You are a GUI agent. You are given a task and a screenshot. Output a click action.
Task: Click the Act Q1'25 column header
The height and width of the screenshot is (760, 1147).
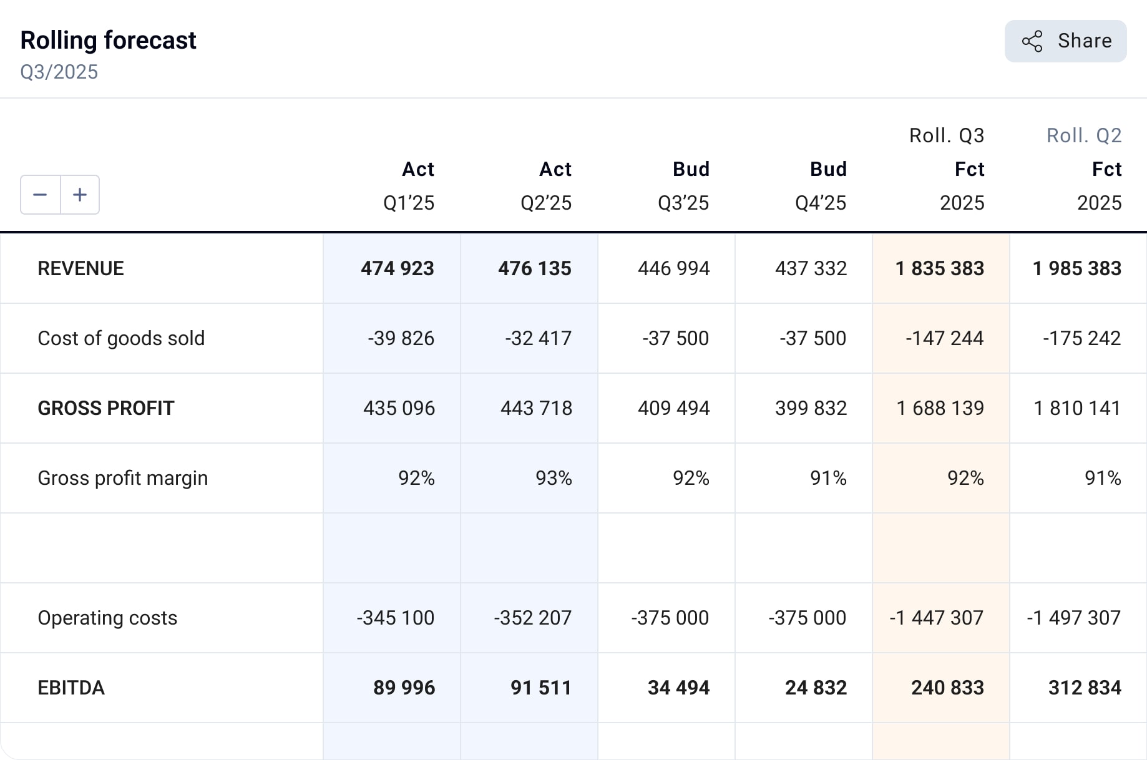(x=409, y=186)
